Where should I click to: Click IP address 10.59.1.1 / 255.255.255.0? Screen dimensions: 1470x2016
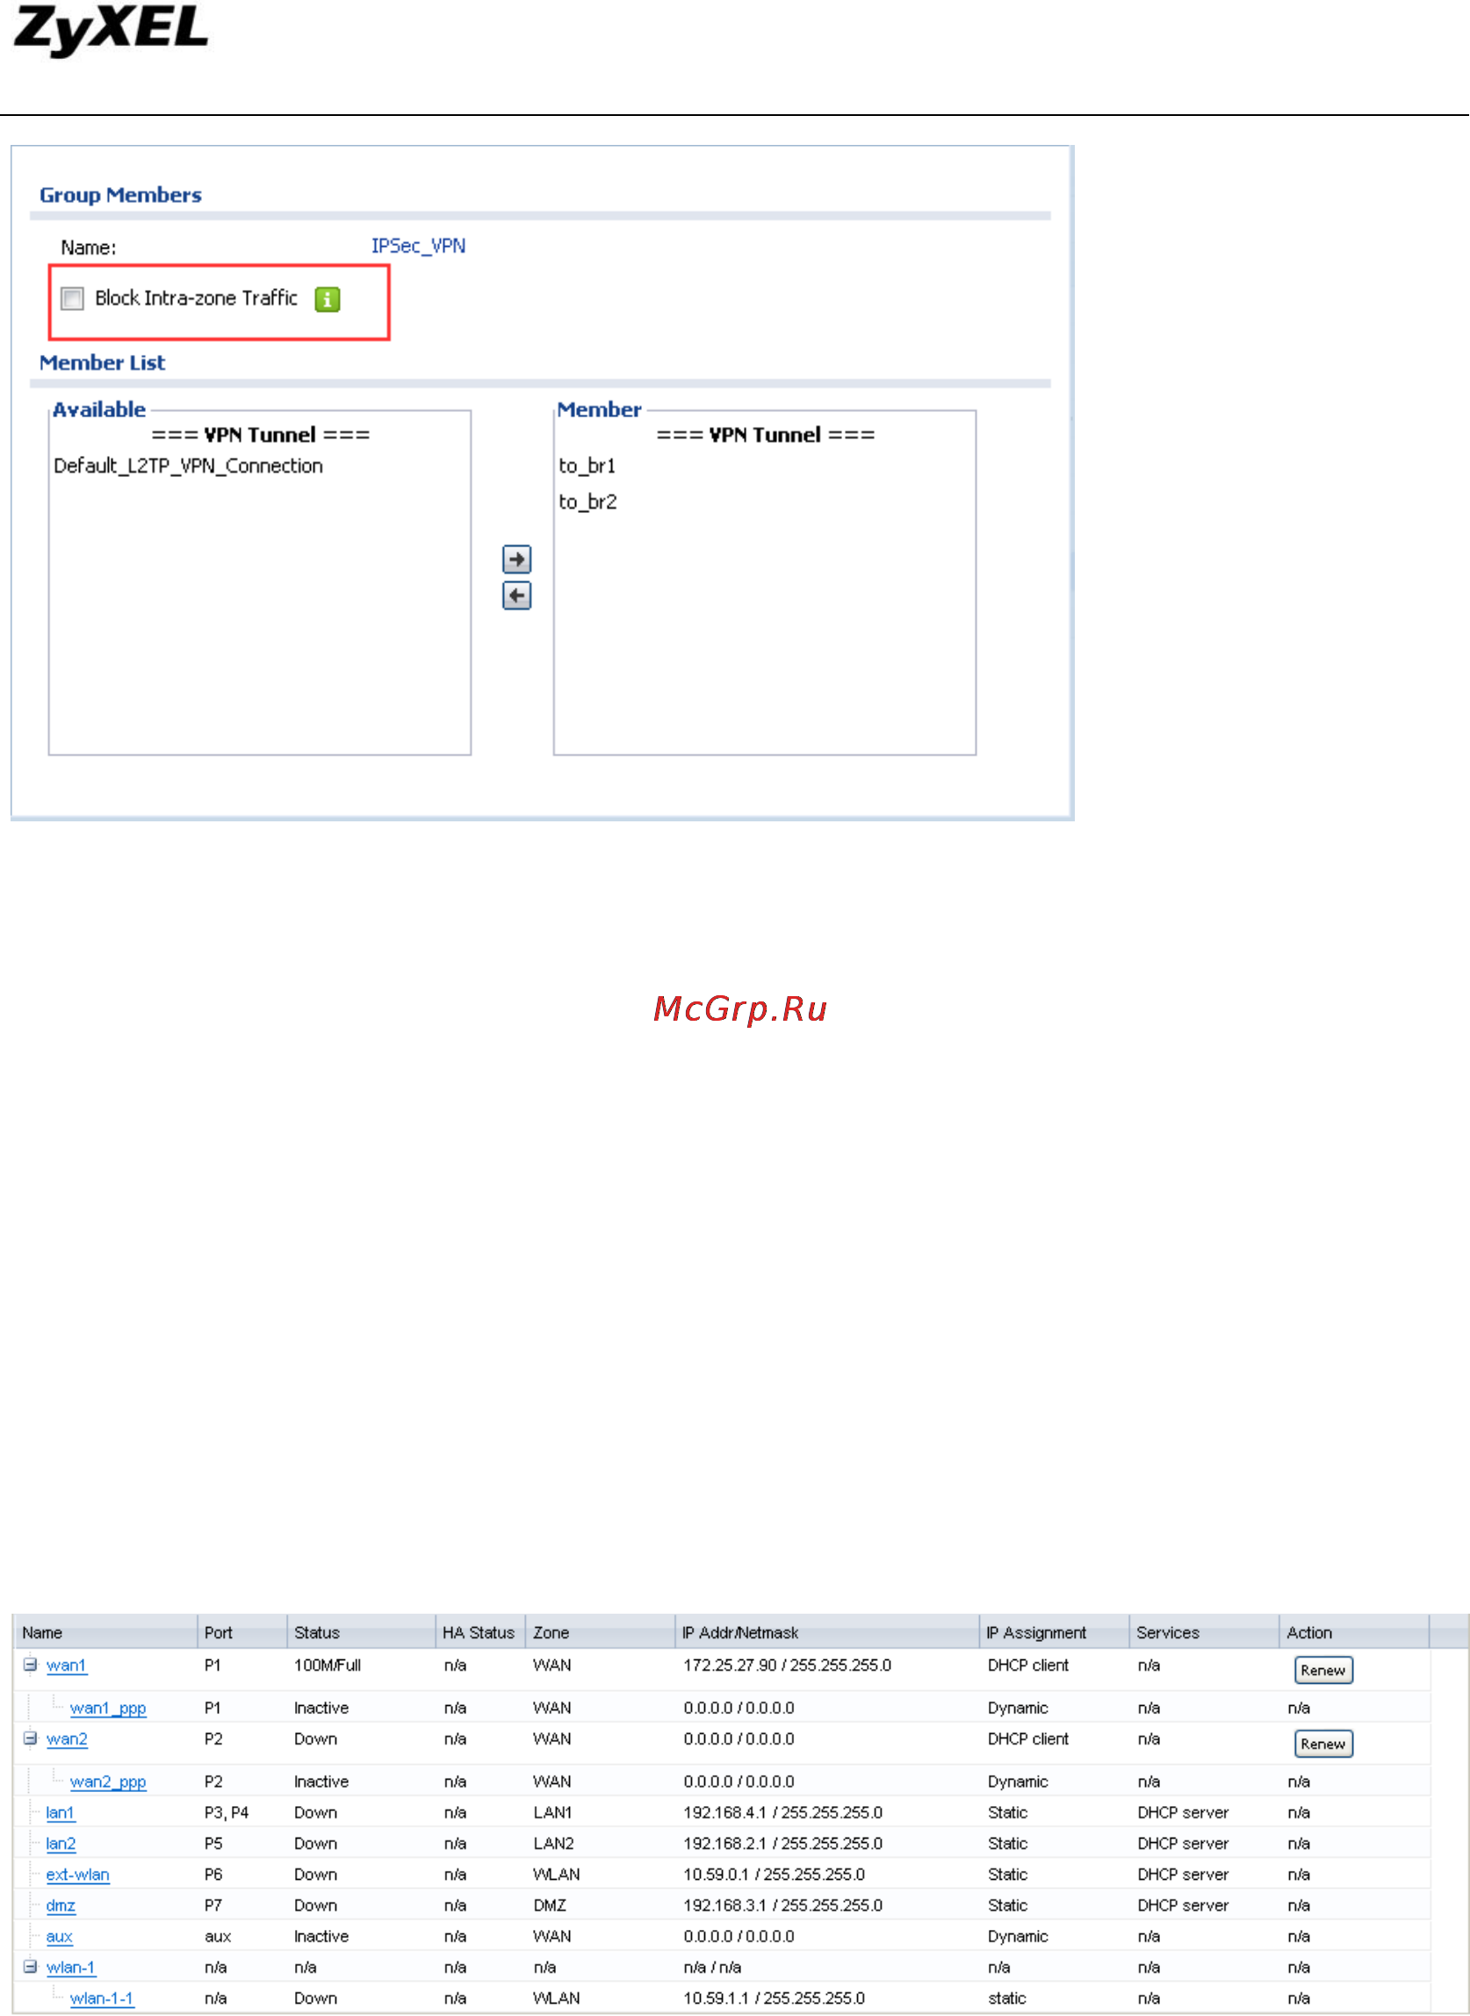pos(775,1999)
